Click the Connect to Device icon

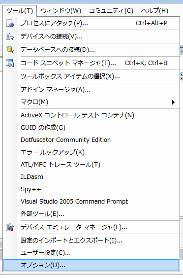[x=10, y=36]
